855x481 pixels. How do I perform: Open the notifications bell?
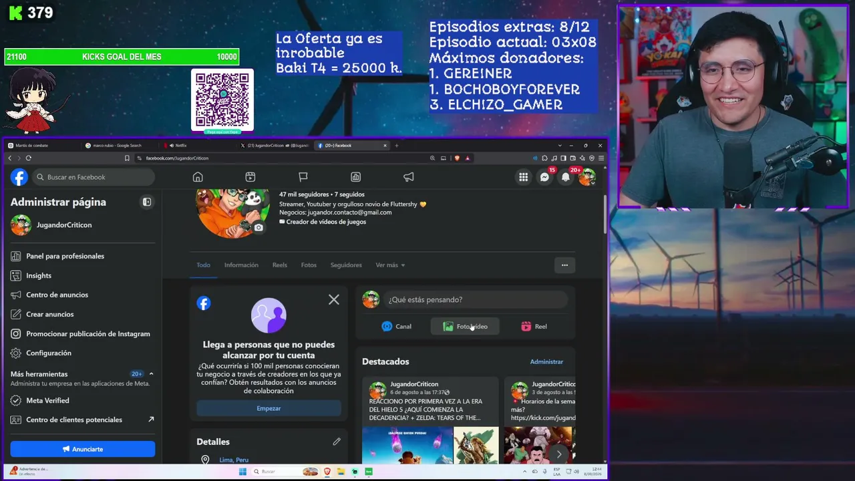point(566,177)
